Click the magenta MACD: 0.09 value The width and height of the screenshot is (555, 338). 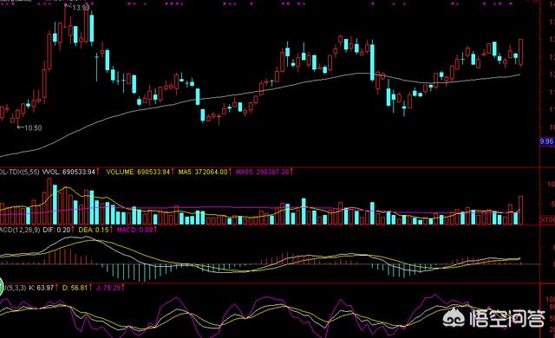click(x=135, y=230)
